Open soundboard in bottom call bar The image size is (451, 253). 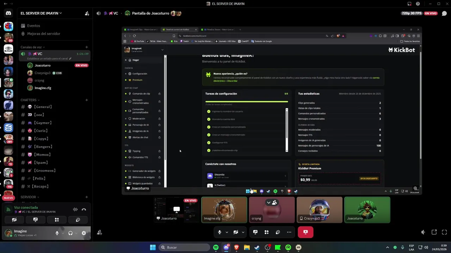278,232
